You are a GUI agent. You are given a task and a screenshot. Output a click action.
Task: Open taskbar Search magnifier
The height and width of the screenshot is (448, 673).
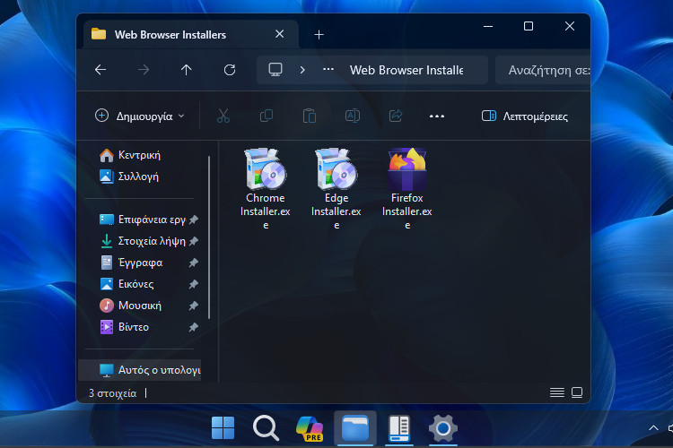click(x=267, y=428)
